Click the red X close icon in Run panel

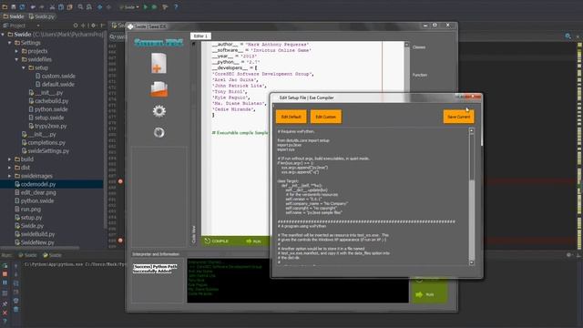tap(5, 313)
